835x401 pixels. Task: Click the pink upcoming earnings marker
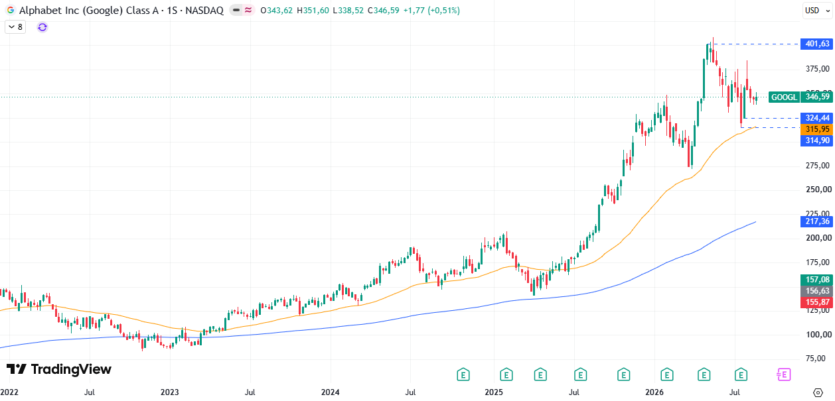(x=783, y=375)
